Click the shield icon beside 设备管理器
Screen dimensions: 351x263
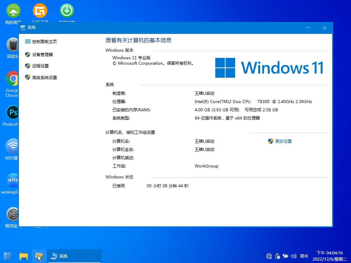tap(27, 54)
